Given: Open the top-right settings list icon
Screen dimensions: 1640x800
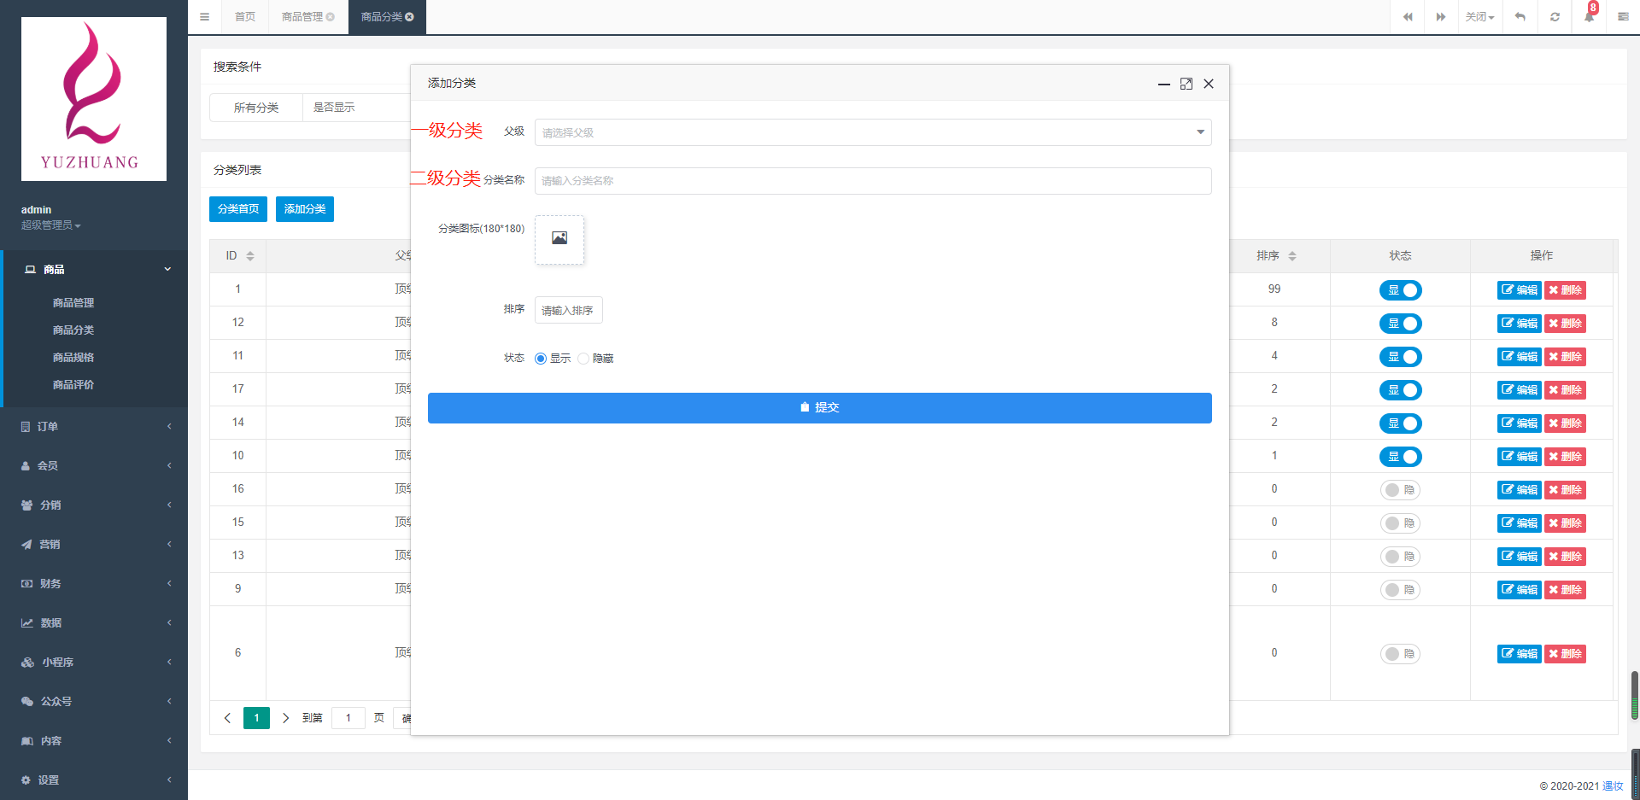Looking at the screenshot, I should click(x=1623, y=17).
